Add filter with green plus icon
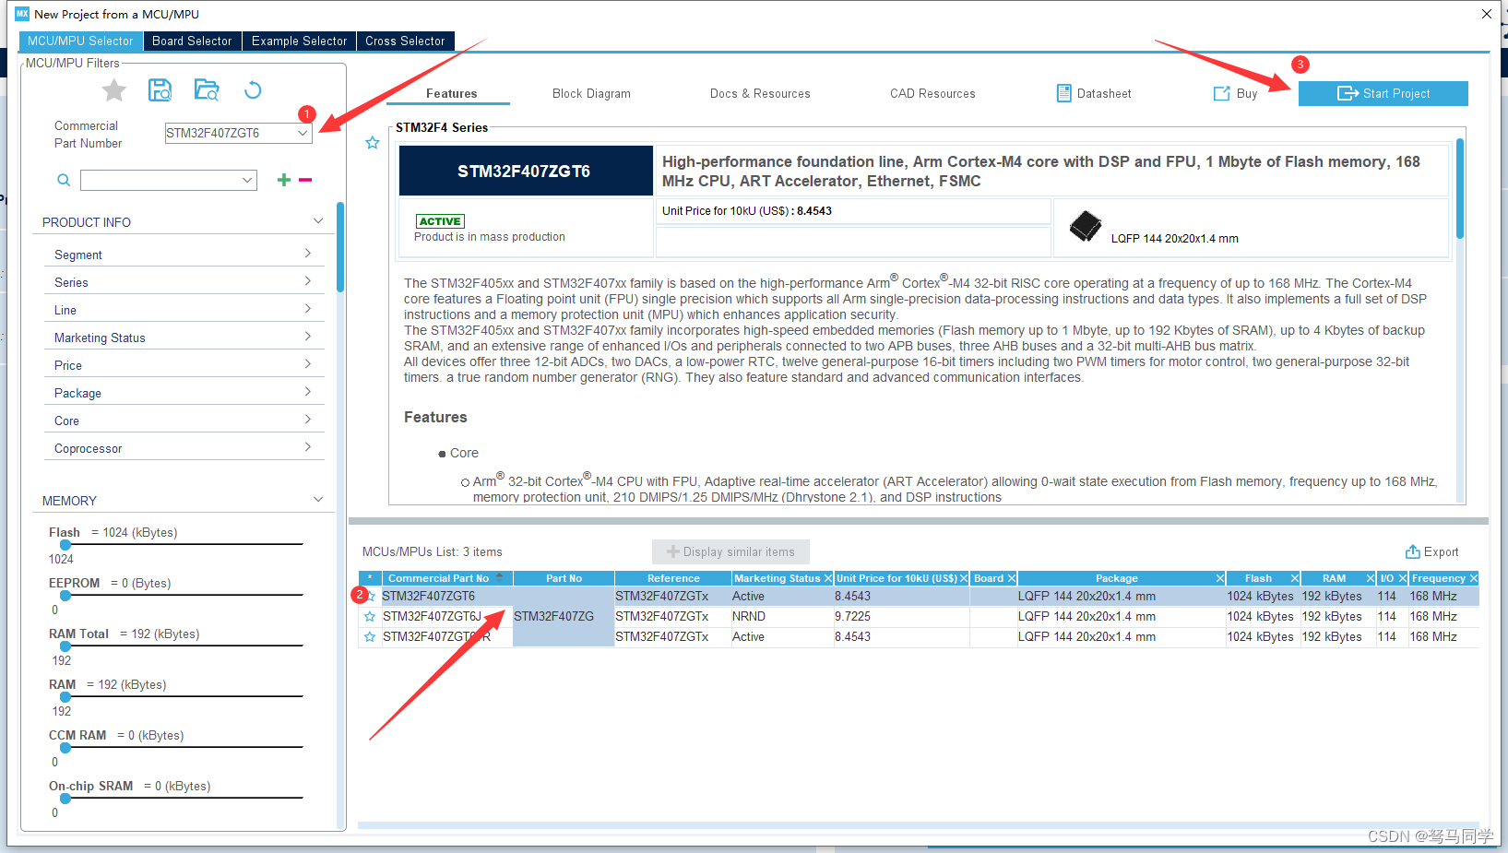The height and width of the screenshot is (853, 1508). point(284,180)
